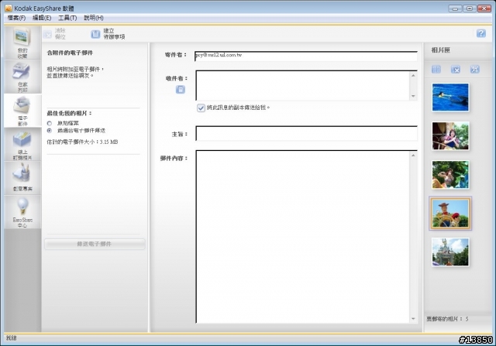Open the 工具(T) menu
Image resolution: width=496 pixels, height=346 pixels.
67,18
